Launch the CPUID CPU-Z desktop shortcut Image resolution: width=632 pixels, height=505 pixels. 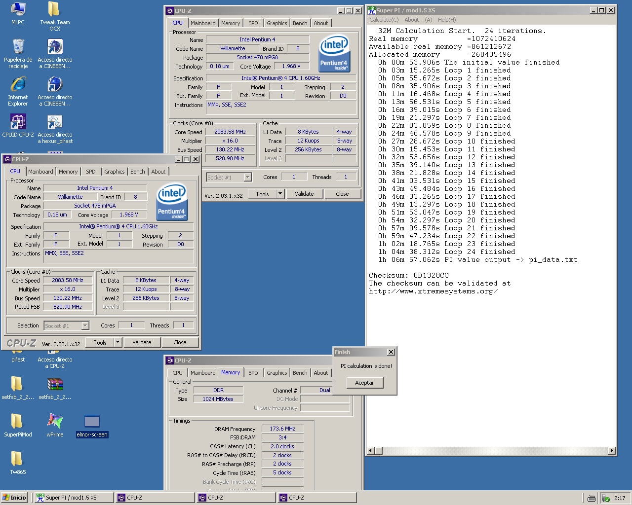pyautogui.click(x=18, y=125)
